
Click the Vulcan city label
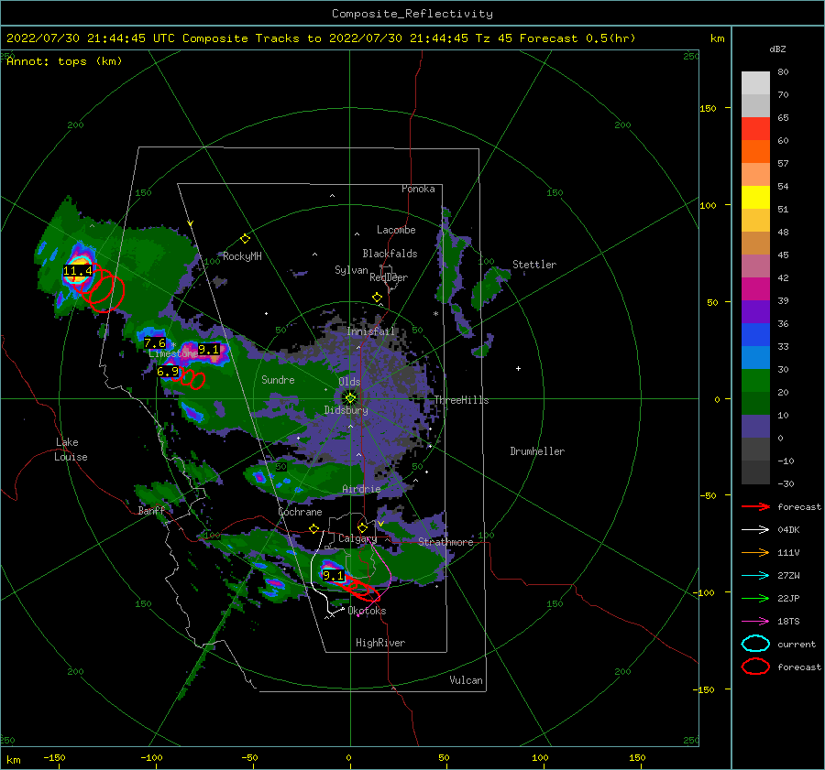click(x=467, y=680)
